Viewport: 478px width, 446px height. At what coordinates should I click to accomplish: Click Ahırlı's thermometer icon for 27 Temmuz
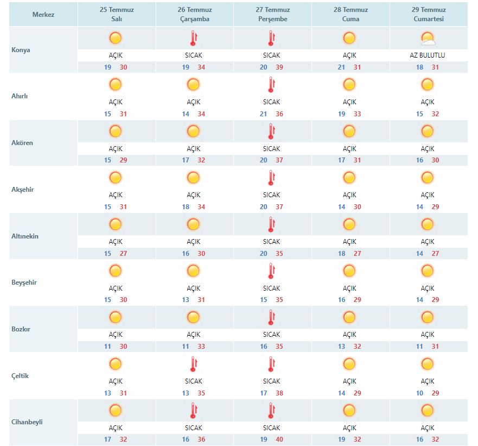point(271,85)
